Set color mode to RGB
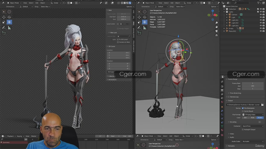Viewport: 266px width, 149px height. pos(253,118)
